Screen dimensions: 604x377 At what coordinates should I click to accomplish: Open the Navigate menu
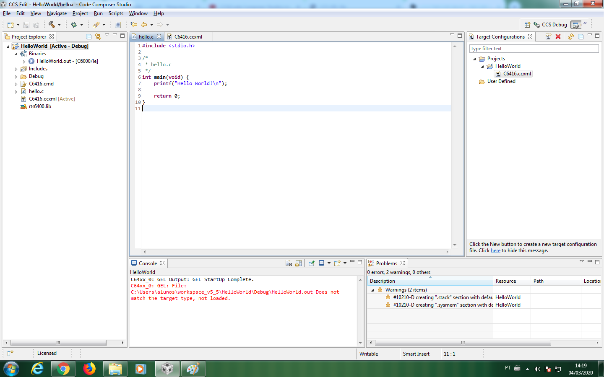pos(57,13)
